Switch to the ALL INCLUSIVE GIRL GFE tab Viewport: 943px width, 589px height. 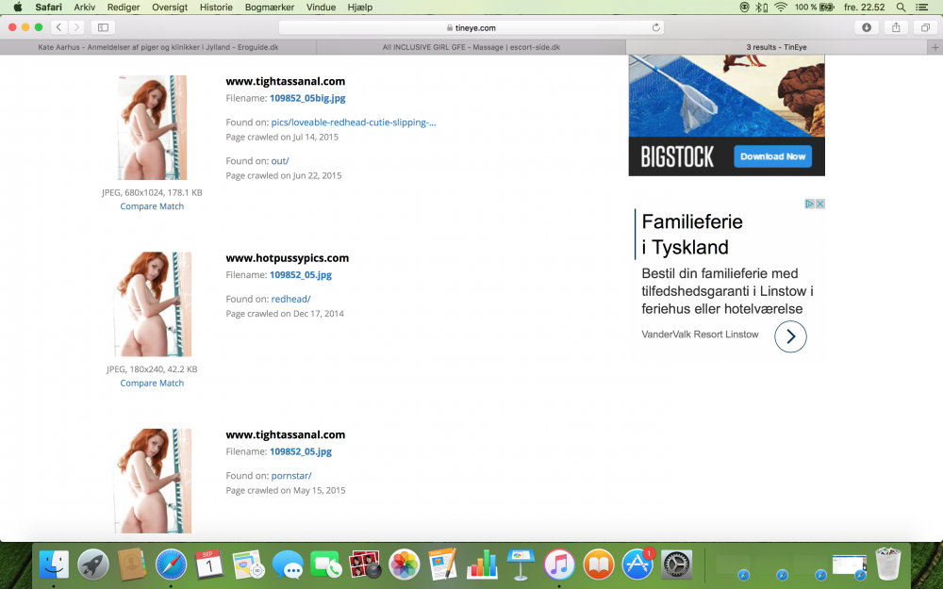[471, 47]
